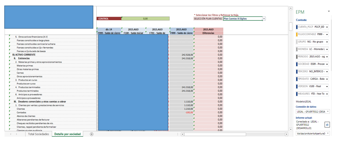
Task: Select the 6. Anticipos a proveedores row
Action: coord(53,94)
